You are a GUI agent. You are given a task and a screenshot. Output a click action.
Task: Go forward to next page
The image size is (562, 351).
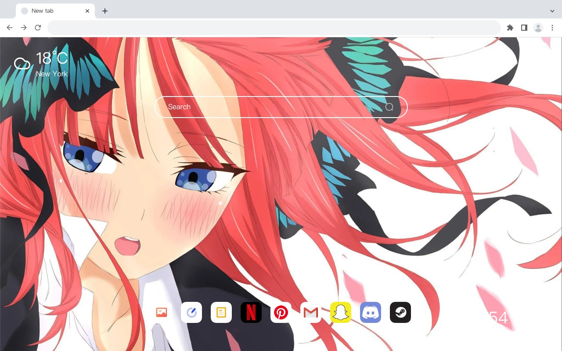click(x=24, y=28)
